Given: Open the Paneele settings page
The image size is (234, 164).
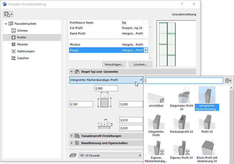Looking at the screenshot, I should (x=22, y=44).
